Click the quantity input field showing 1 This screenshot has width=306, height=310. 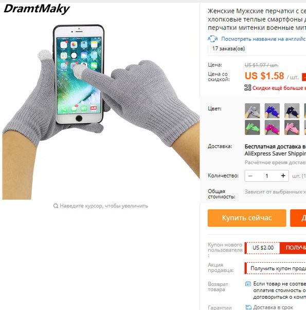[x=267, y=176]
